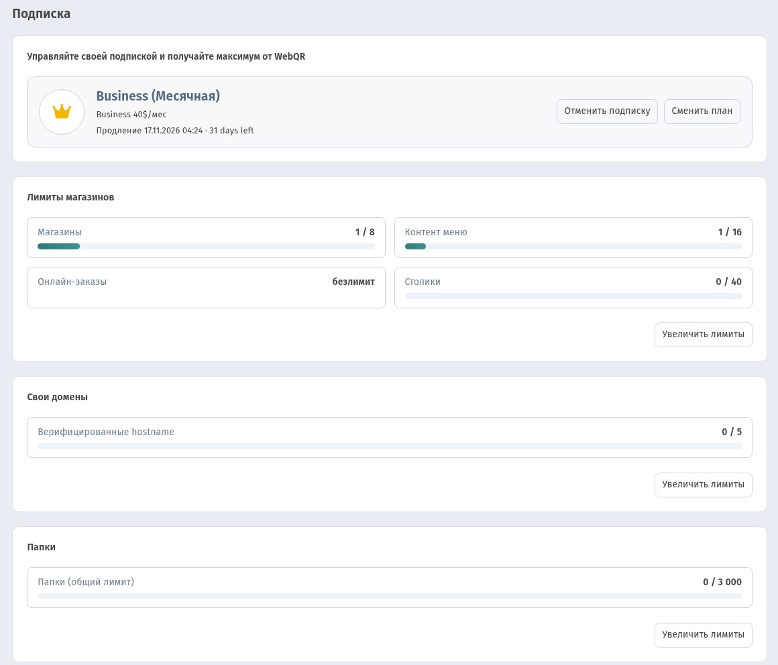778x665 pixels.
Task: Click the безлимит value
Action: click(353, 282)
